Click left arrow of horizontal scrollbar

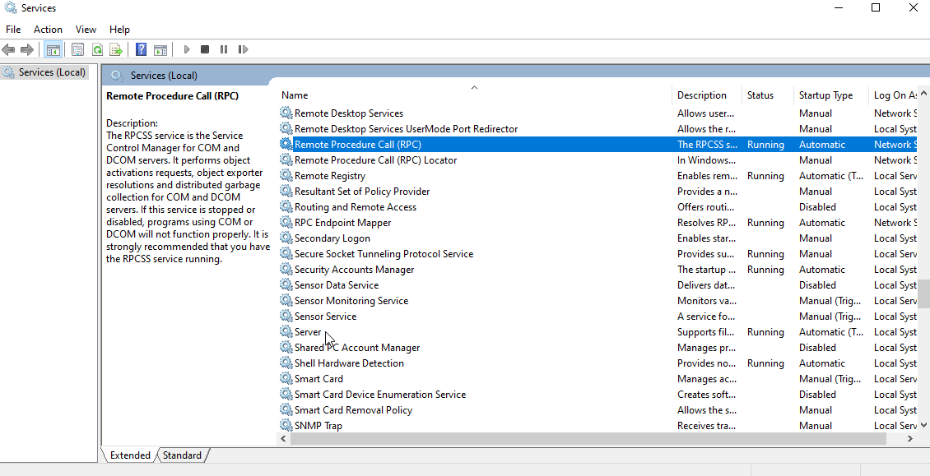(283, 439)
